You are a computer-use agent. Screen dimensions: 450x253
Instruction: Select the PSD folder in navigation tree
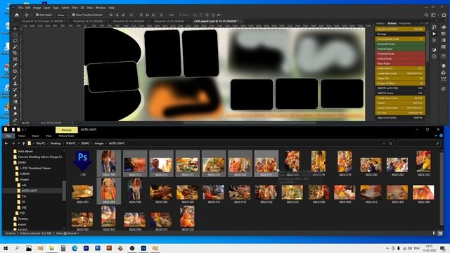[x=22, y=213]
